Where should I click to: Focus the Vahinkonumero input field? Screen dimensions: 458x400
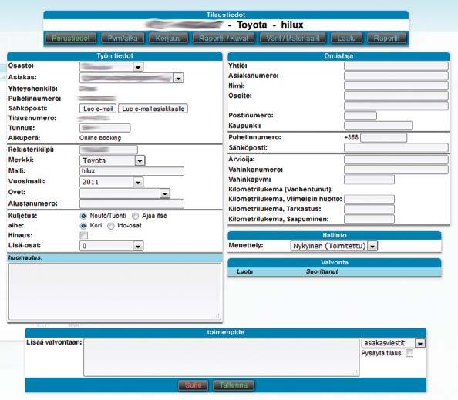[396, 170]
